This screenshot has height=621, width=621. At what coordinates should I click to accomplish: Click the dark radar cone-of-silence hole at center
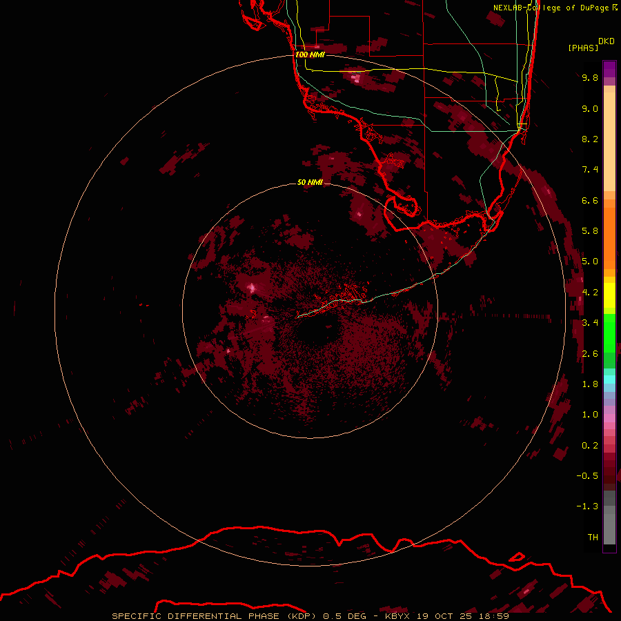(x=318, y=332)
